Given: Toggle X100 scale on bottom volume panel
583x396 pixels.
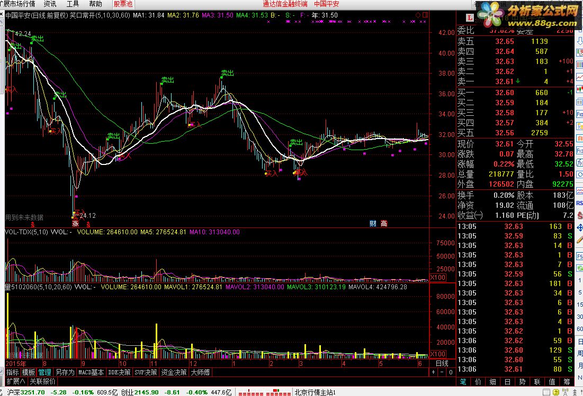Looking at the screenshot, I should (437, 354).
